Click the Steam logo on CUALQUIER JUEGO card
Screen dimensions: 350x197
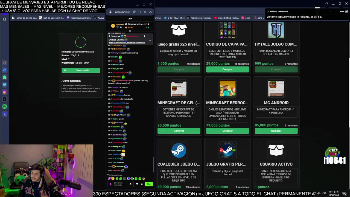179,150
